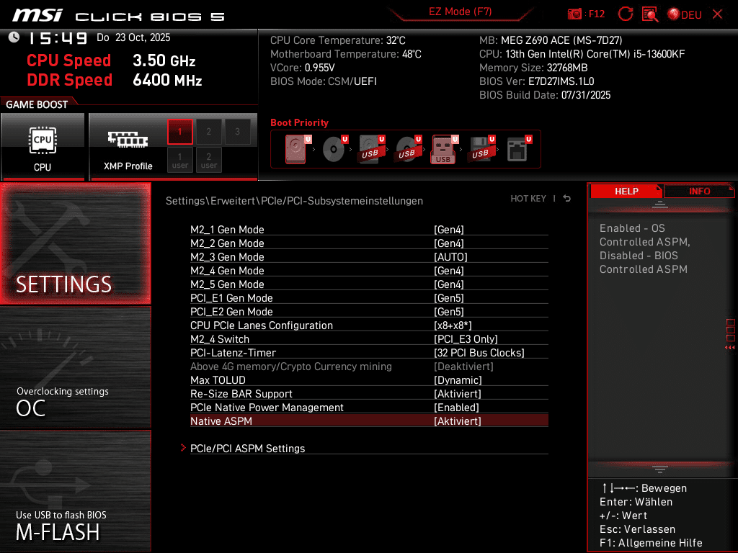Click the network boot priority icon

click(519, 149)
